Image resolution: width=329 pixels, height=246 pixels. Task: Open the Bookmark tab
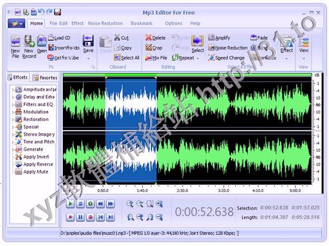coord(141,23)
